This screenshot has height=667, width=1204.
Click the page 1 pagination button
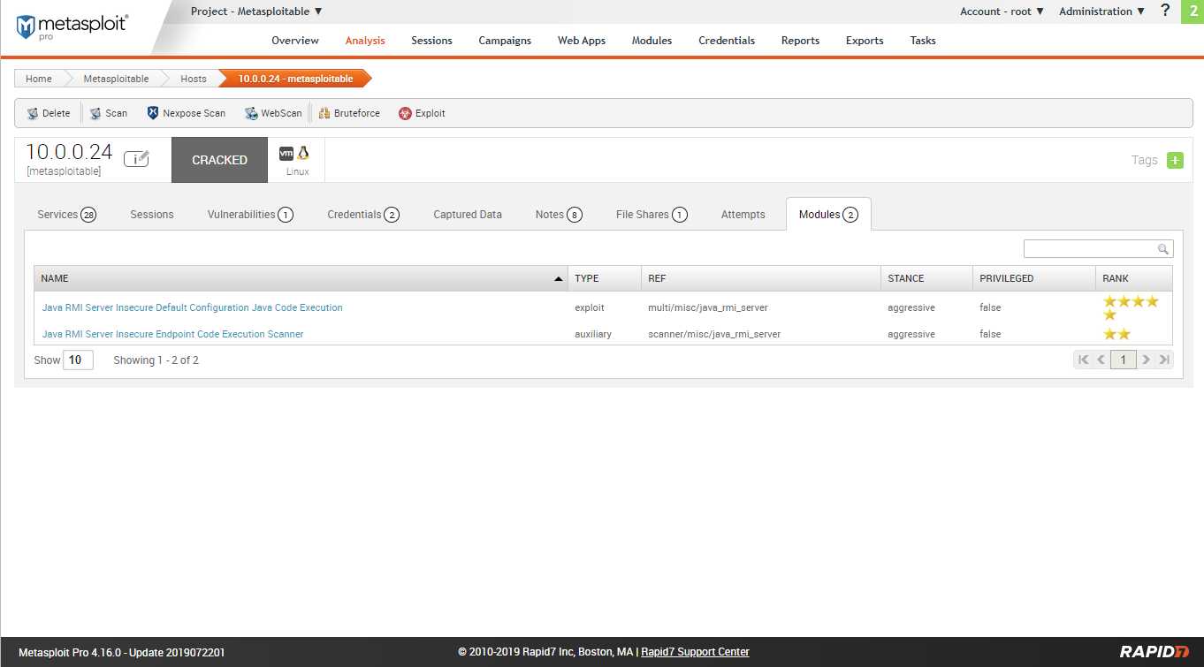point(1124,360)
